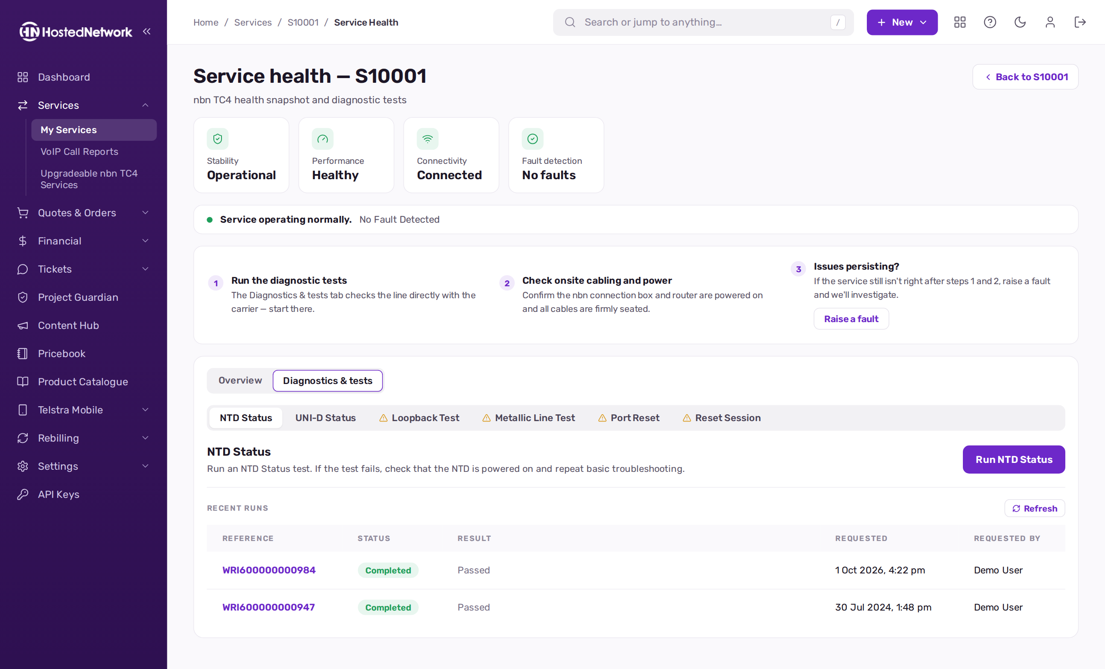Open the Reset Session sub-tab
1105x669 pixels.
click(721, 418)
